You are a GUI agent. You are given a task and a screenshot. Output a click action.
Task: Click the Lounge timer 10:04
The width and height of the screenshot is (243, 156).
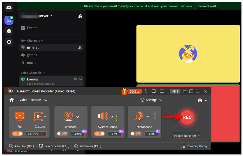78,79
